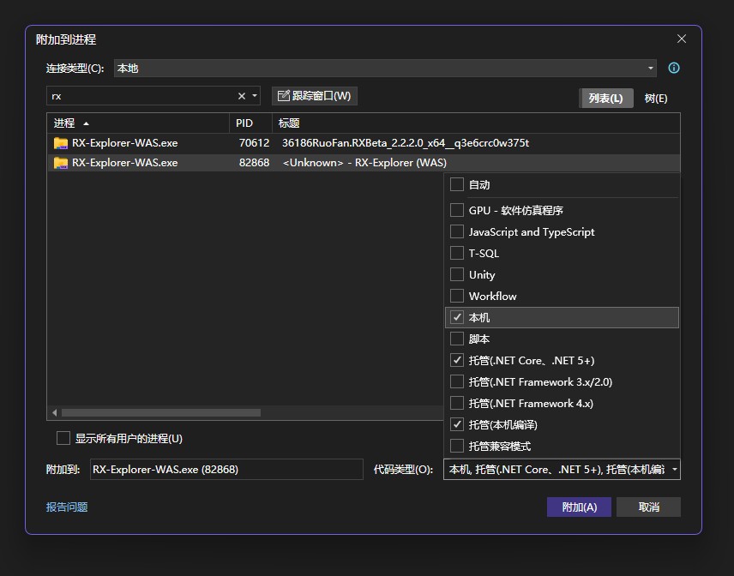Click the 附加(A) button
The image size is (734, 576).
point(579,507)
